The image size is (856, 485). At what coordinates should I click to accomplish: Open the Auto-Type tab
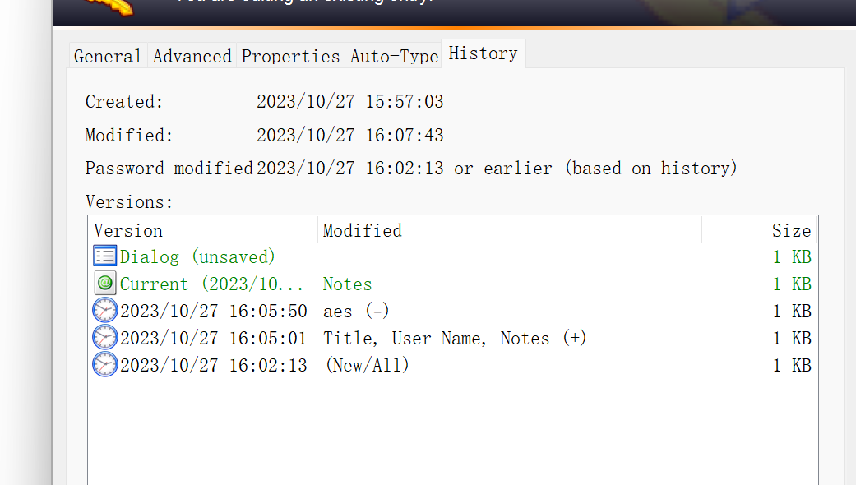click(x=394, y=56)
